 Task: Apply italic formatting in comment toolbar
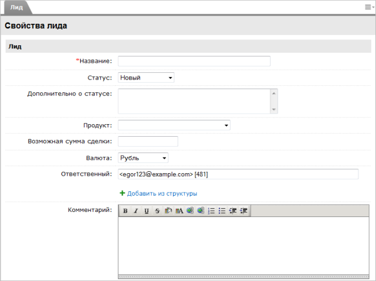point(135,211)
